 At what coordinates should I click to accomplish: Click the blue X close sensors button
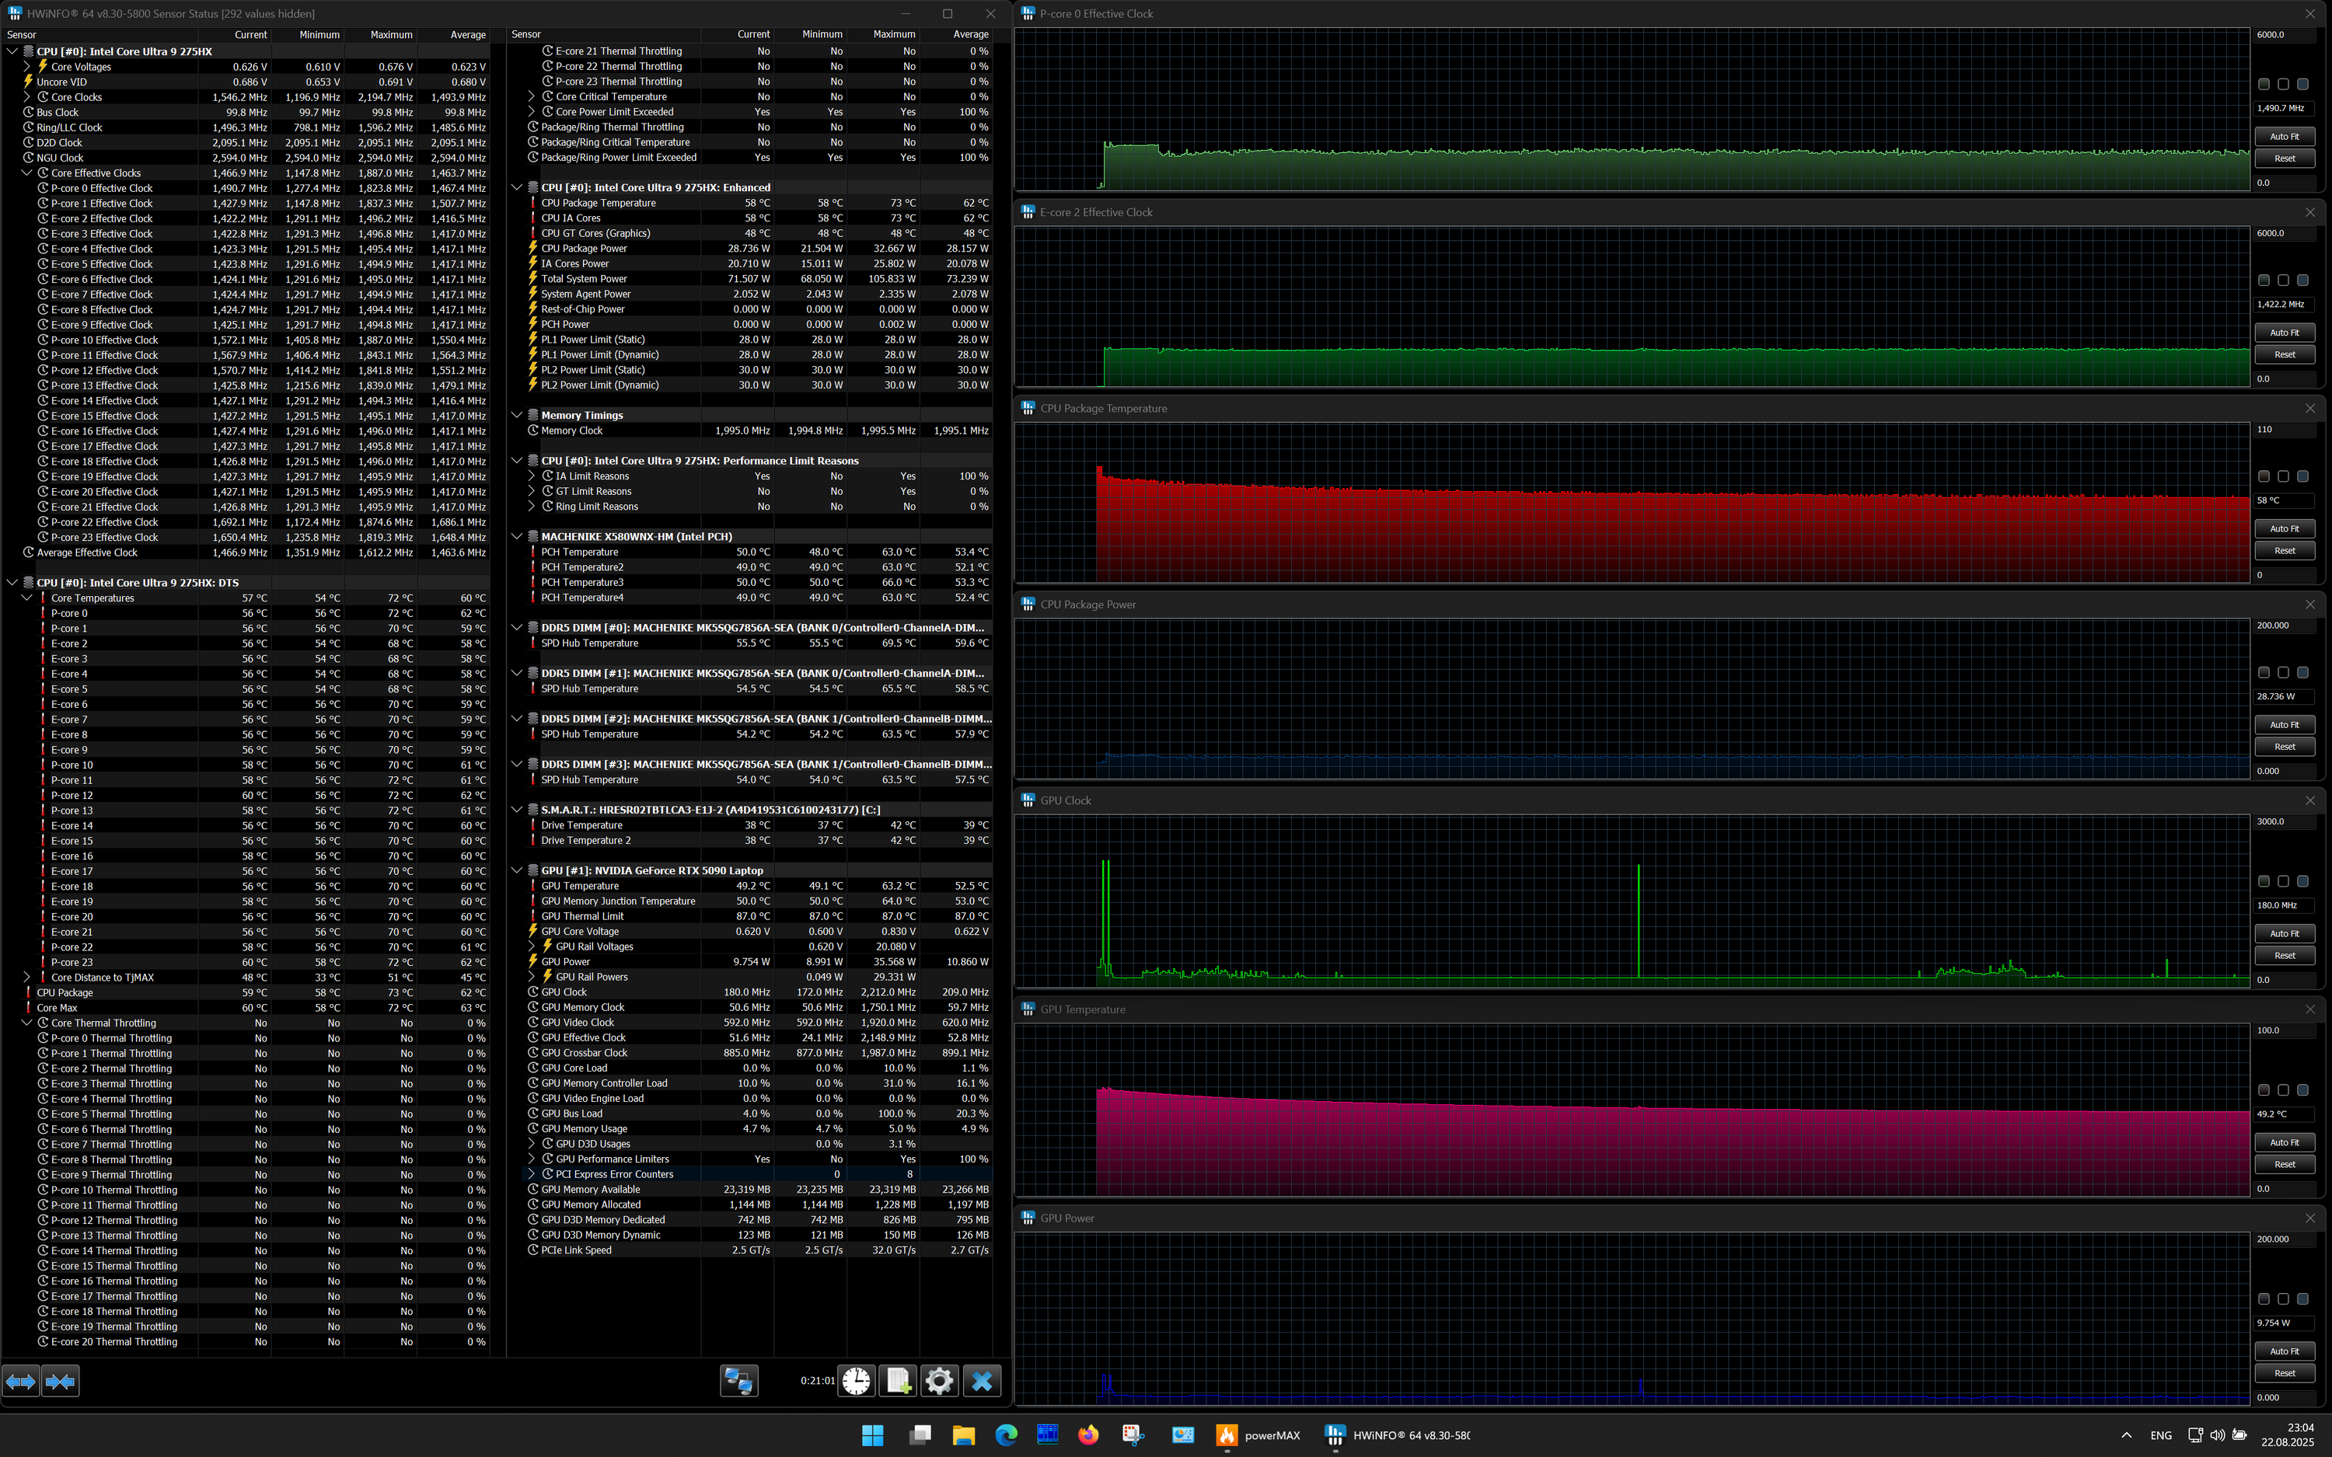tap(982, 1381)
